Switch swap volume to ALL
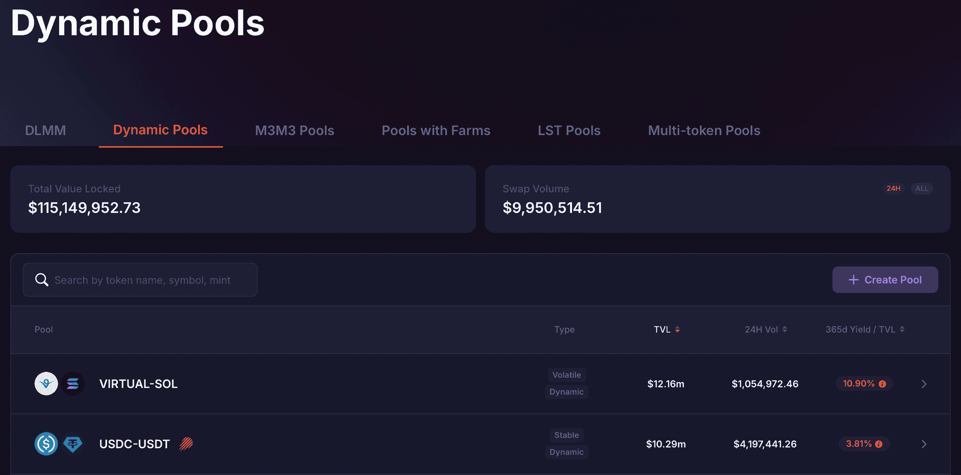Image resolution: width=961 pixels, height=475 pixels. click(922, 188)
